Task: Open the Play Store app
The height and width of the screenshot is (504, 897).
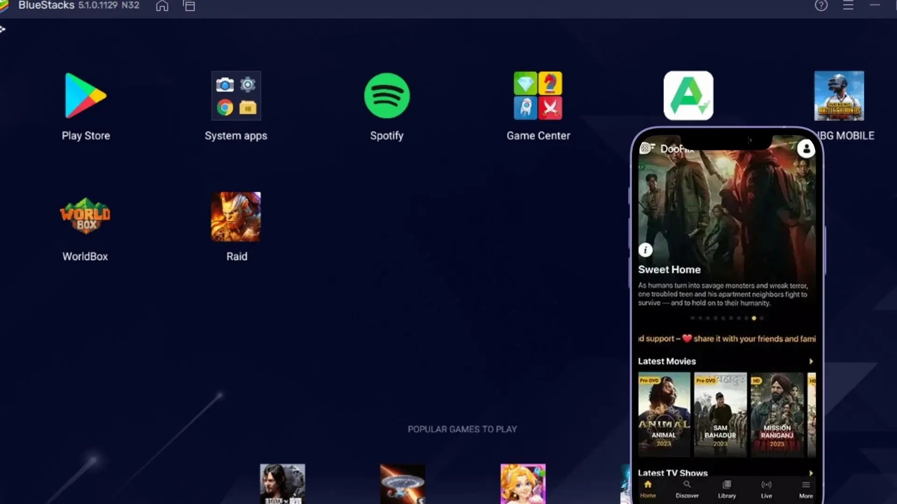Action: coord(85,96)
